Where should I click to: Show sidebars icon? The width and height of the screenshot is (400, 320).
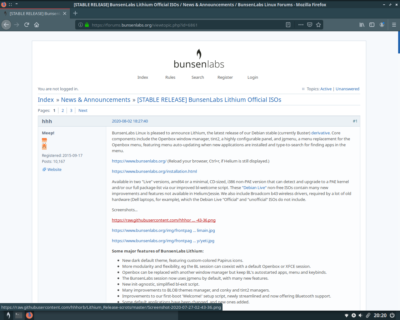coord(372,25)
